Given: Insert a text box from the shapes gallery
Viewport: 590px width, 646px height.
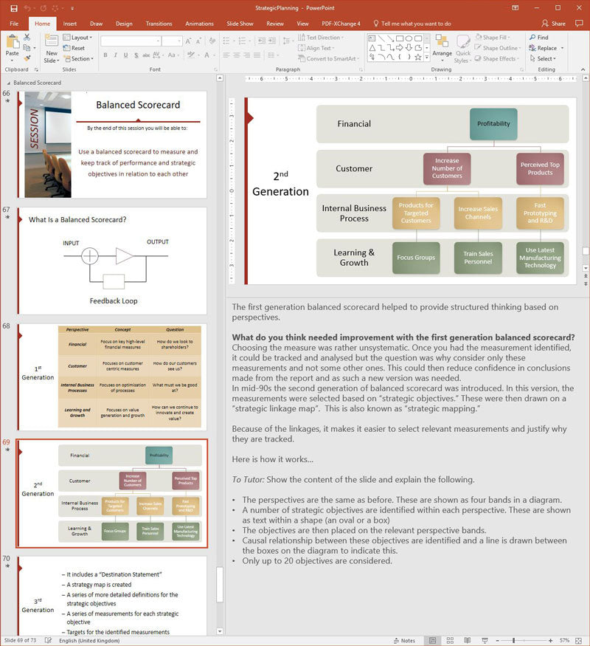Looking at the screenshot, I should [x=372, y=38].
